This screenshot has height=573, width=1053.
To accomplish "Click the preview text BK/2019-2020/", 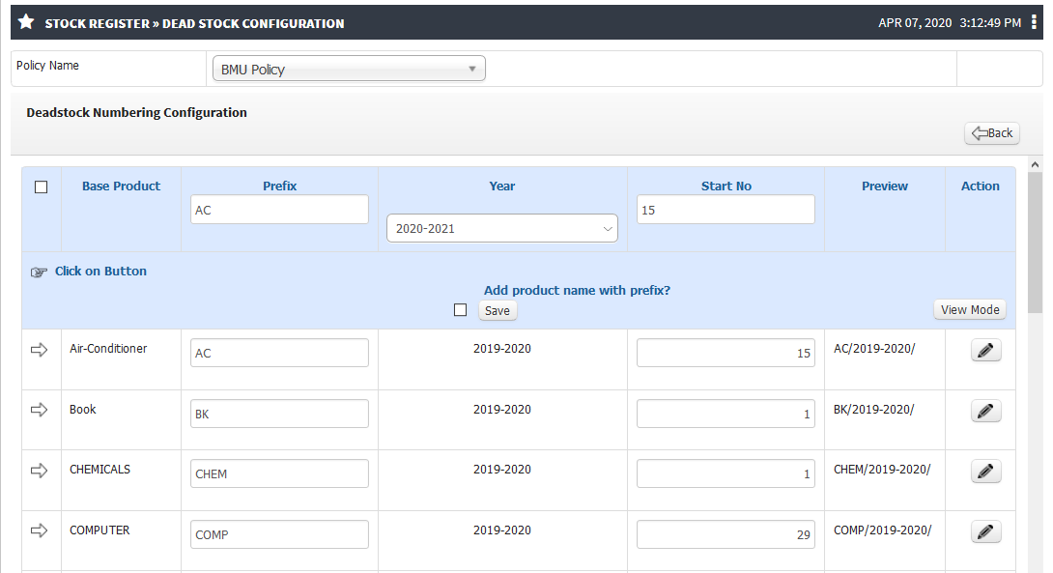I will 873,409.
